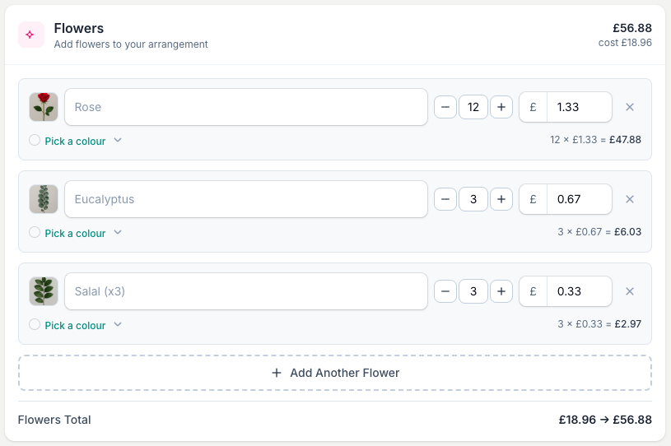Click the header cost £18.96 text

[x=625, y=43]
